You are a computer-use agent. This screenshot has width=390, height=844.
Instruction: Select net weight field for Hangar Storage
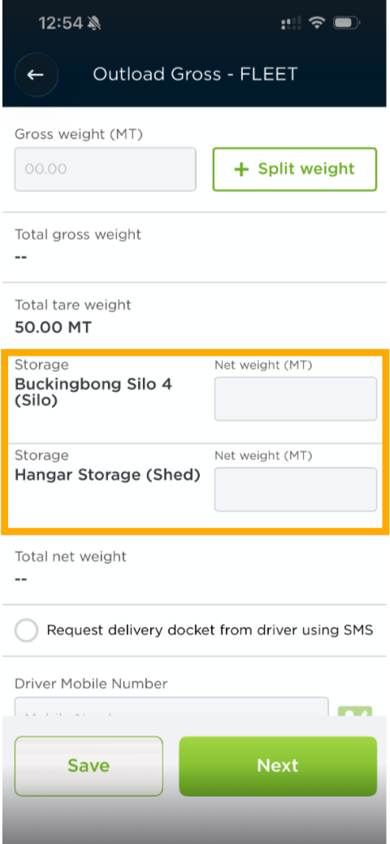click(x=296, y=489)
